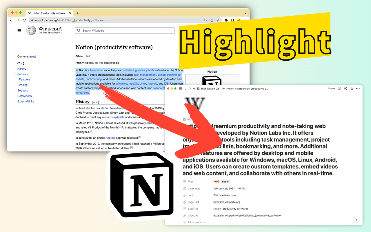The image size is (371, 232).
Task: Toggle the Chrome side panel icon
Action: [x=232, y=20]
